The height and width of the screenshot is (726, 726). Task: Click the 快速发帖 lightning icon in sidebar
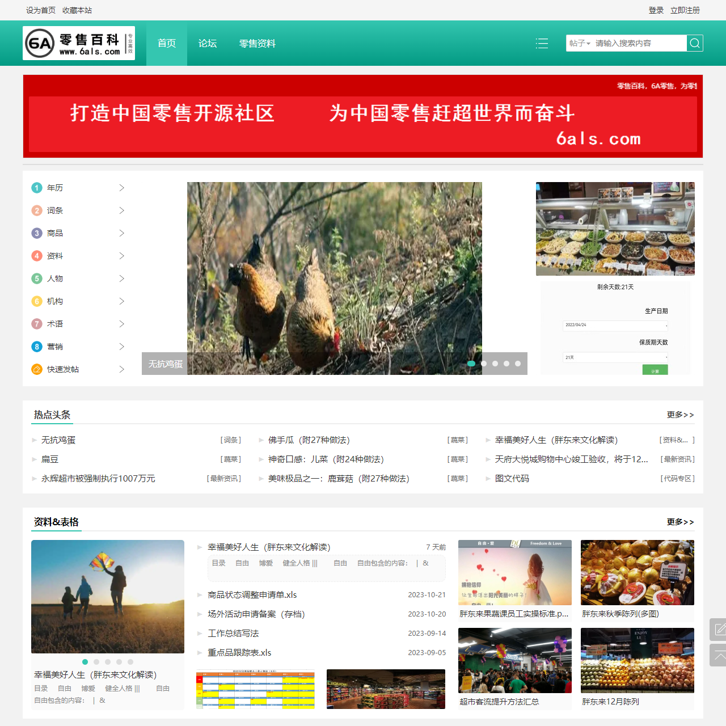36,369
